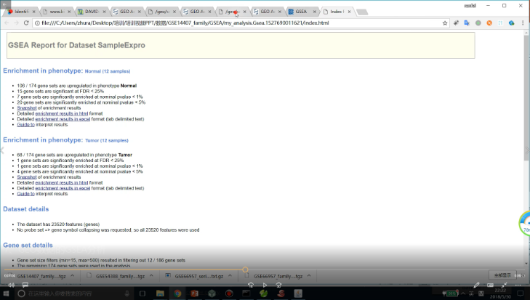Click the video progress slider handle
530x300 pixels.
245,269
